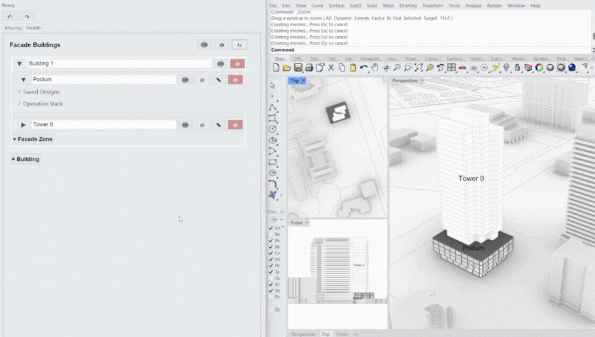Delete Podium using red button
Viewport: 595px width, 337px height.
click(235, 80)
